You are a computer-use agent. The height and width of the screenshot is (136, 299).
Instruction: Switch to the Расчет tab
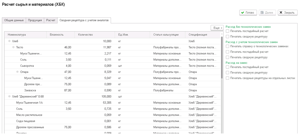click(51, 20)
